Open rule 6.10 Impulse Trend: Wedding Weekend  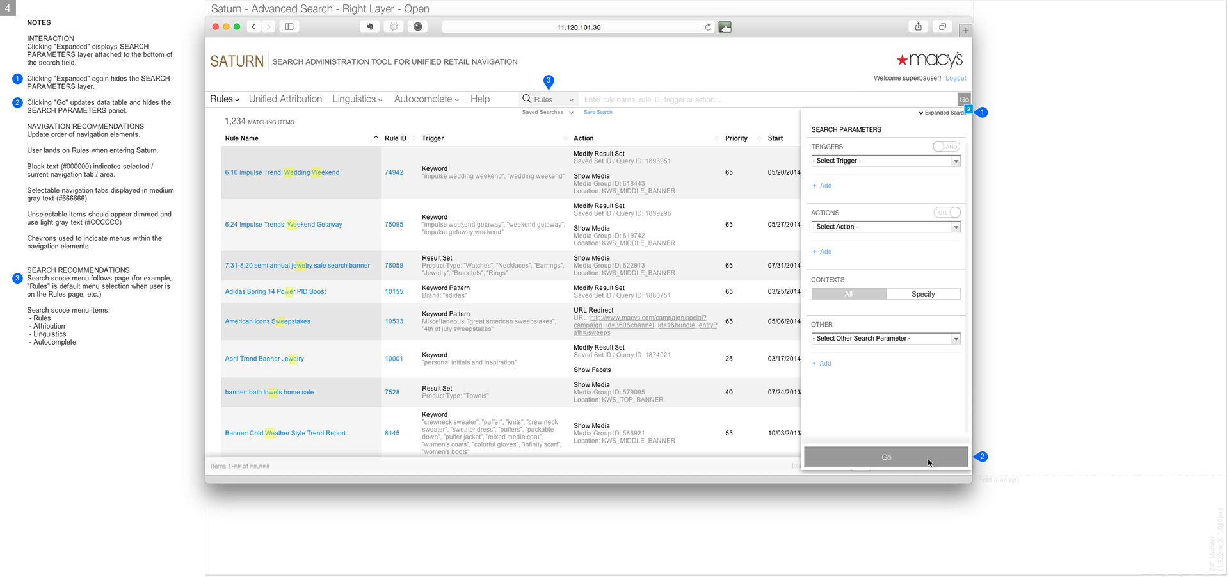click(282, 172)
